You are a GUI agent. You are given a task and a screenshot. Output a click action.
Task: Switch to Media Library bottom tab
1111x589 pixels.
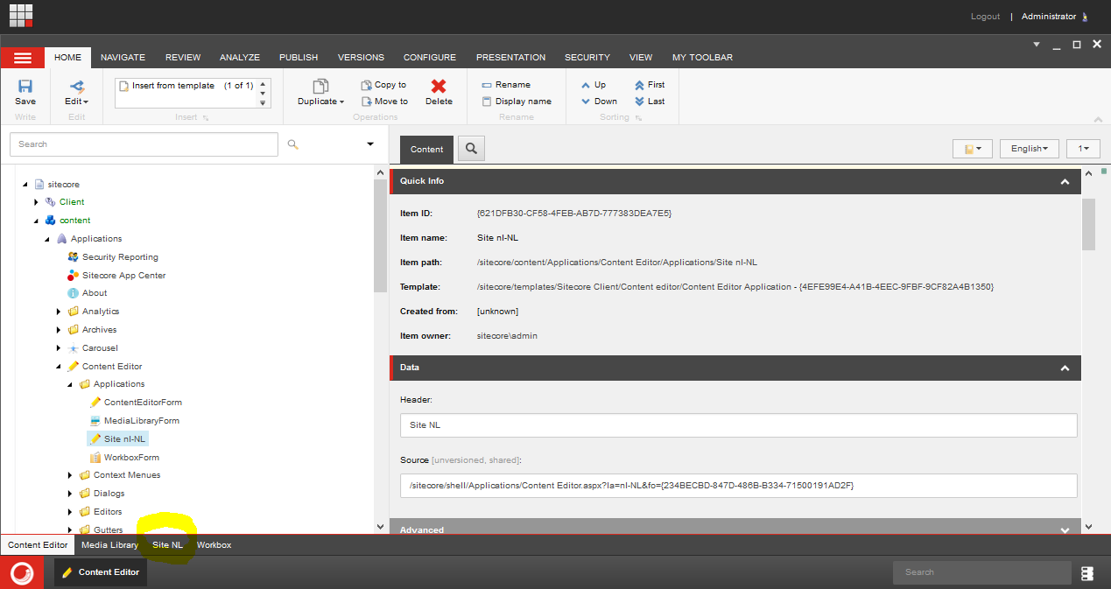pyautogui.click(x=109, y=545)
